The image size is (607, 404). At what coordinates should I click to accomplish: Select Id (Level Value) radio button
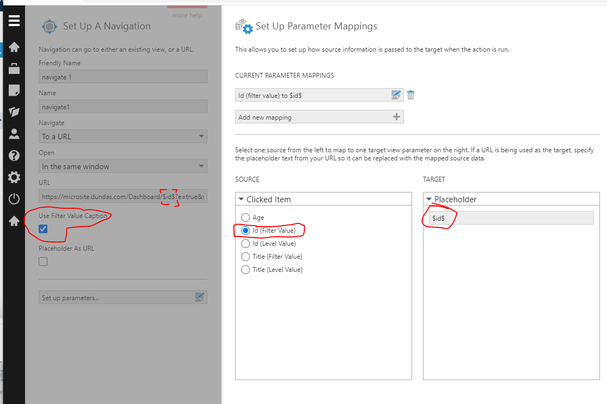coord(246,244)
